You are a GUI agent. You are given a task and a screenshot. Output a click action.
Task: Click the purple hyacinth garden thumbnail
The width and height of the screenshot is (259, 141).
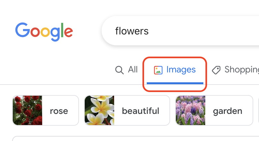coord(191,110)
